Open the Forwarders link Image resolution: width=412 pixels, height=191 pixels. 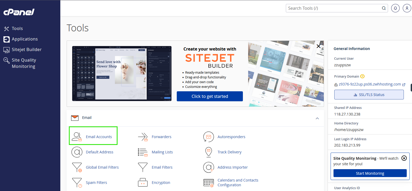161,137
